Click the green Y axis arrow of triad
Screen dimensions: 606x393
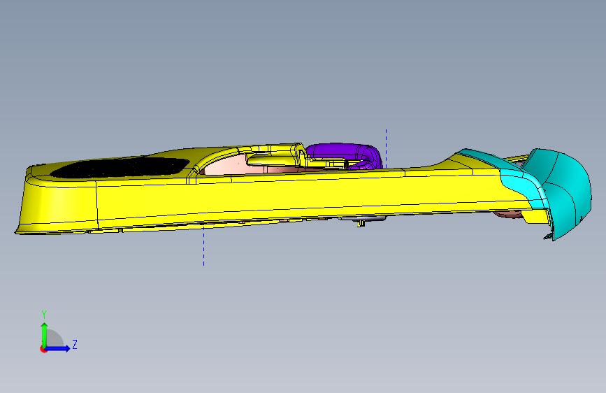45,335
